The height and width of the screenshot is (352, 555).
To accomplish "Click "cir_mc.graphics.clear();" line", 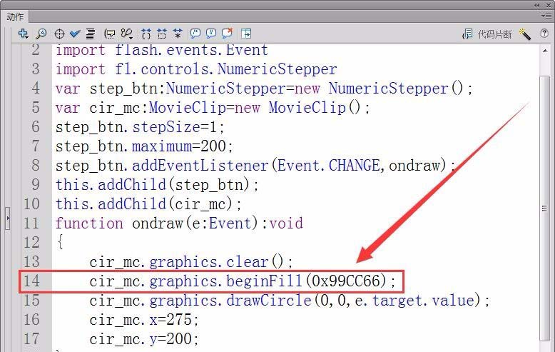I will 191,262.
